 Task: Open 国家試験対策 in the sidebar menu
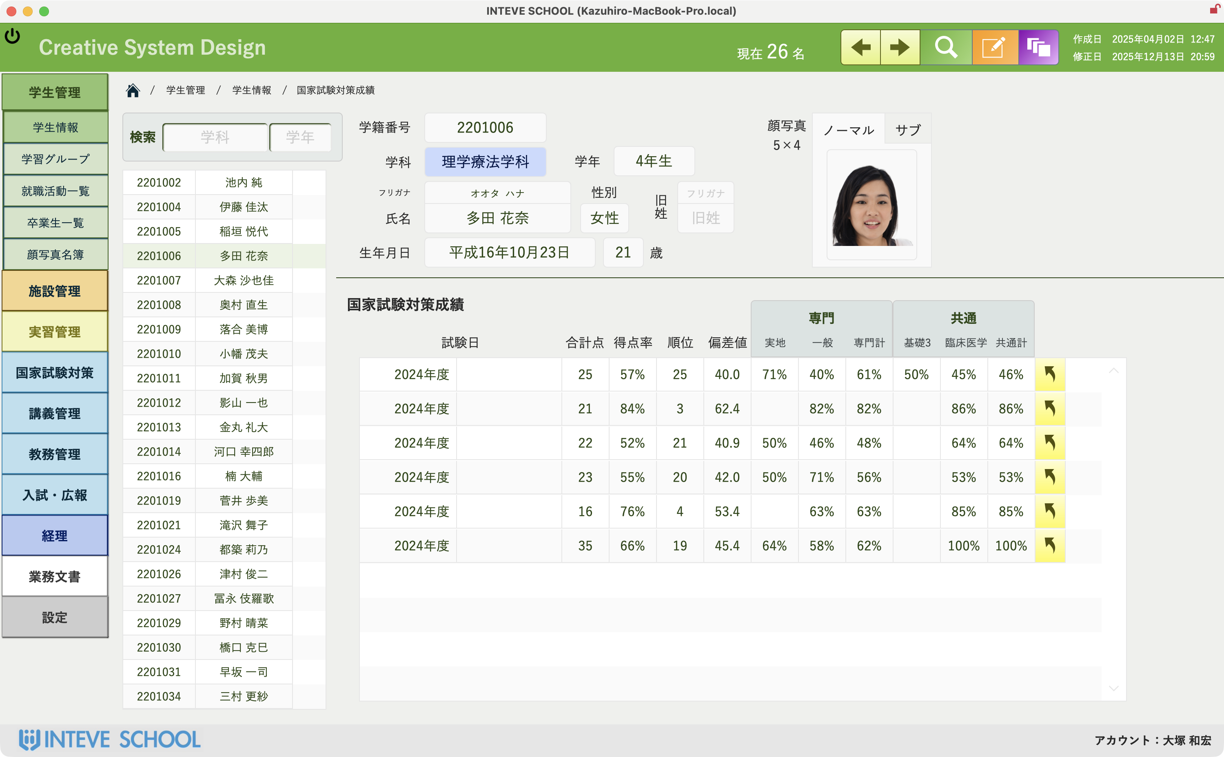pos(55,372)
